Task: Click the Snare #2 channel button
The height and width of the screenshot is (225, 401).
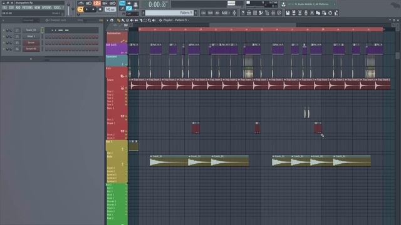Action: point(31,49)
